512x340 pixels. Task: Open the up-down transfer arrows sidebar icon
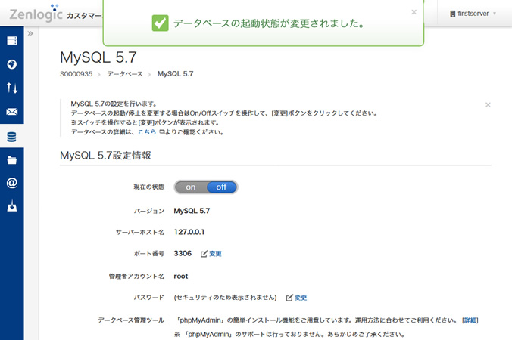(11, 88)
